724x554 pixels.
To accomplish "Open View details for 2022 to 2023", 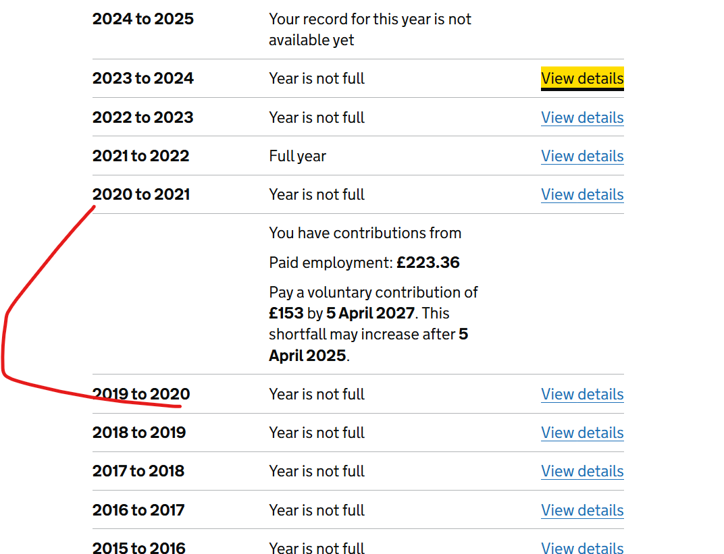I will click(582, 117).
